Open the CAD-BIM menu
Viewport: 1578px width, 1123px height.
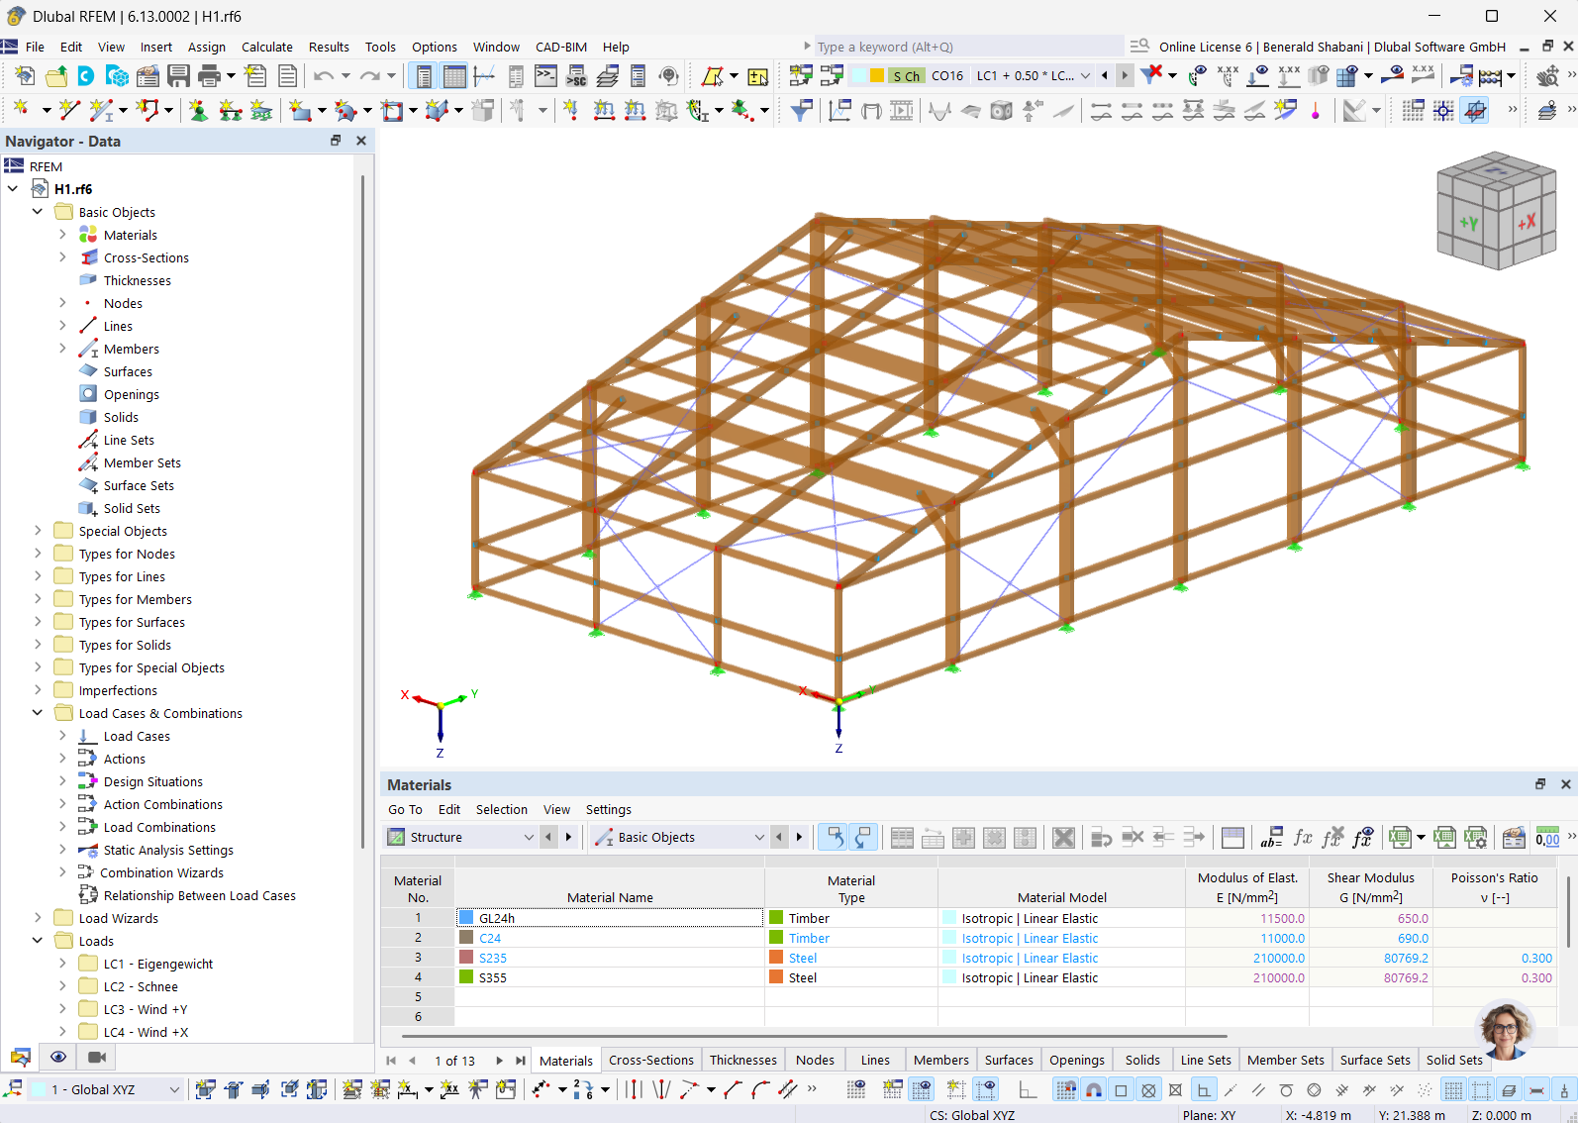(561, 47)
